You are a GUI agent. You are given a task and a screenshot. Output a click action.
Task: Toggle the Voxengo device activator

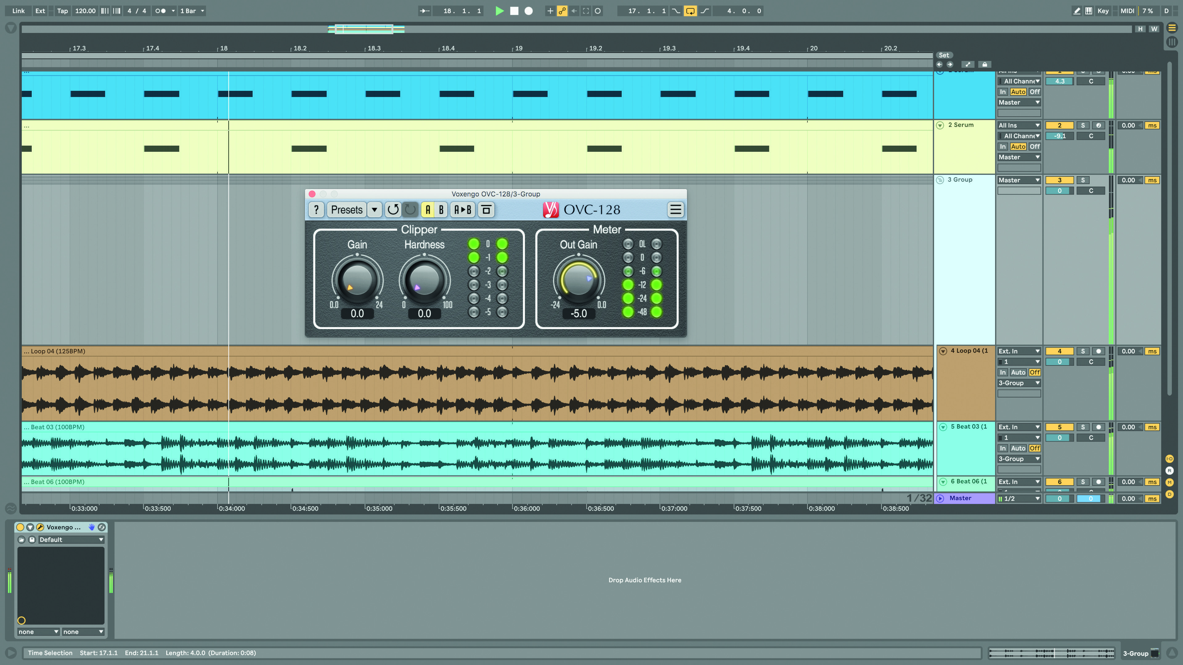pos(20,527)
